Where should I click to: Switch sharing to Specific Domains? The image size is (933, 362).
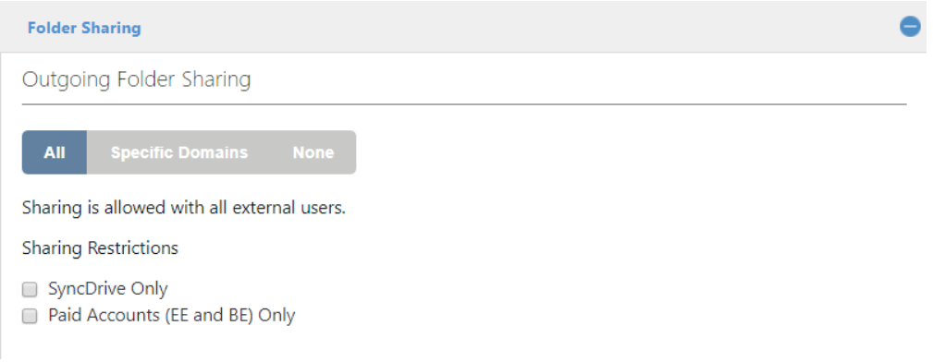(x=178, y=152)
